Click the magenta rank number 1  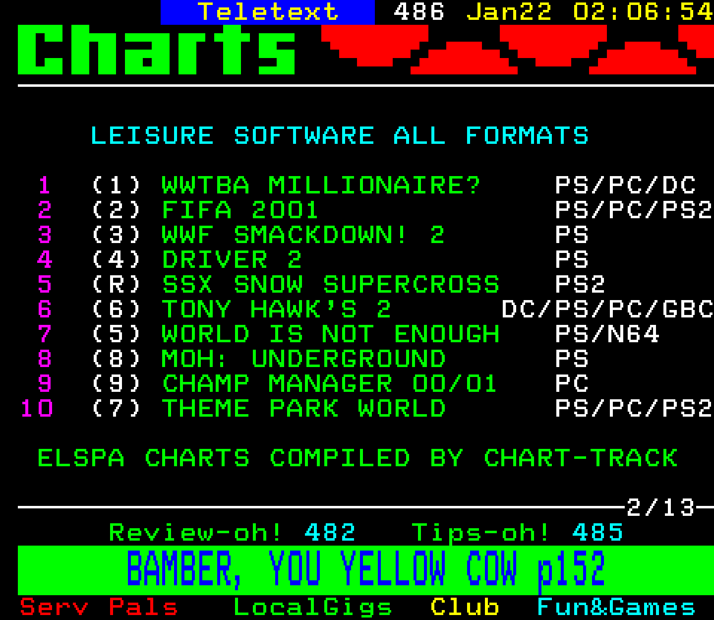coord(45,185)
